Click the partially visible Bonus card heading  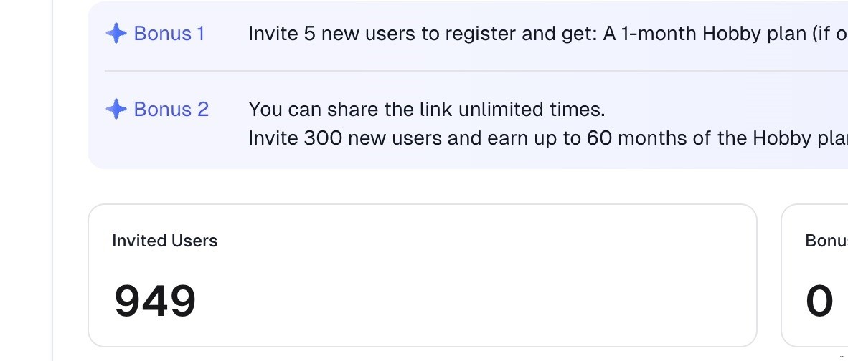(826, 241)
